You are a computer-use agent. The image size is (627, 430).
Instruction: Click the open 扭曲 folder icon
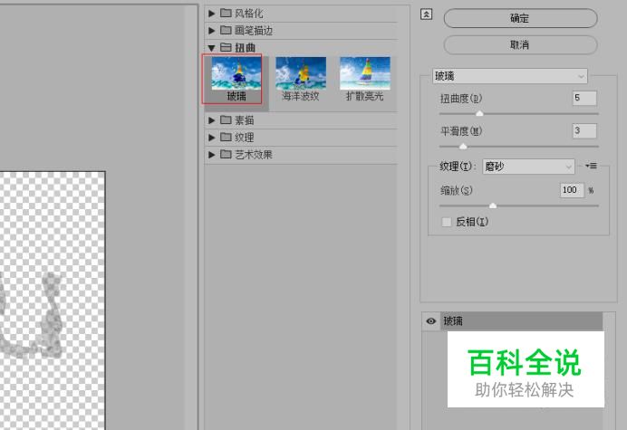coord(226,47)
